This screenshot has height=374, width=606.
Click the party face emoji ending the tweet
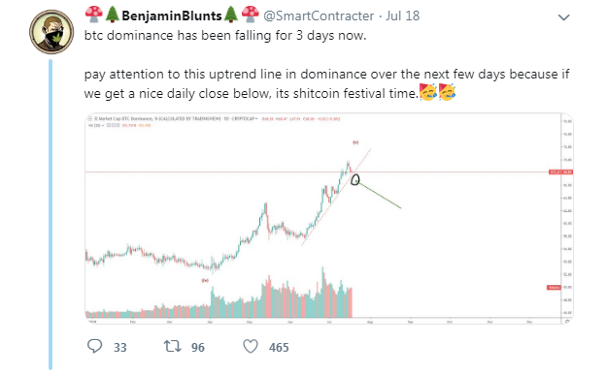pos(447,92)
